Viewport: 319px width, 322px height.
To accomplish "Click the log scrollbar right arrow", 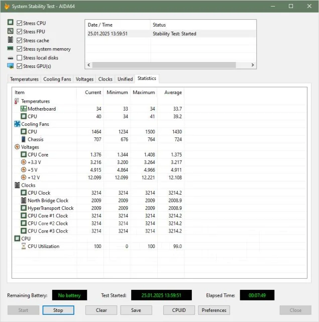I will pos(253,65).
